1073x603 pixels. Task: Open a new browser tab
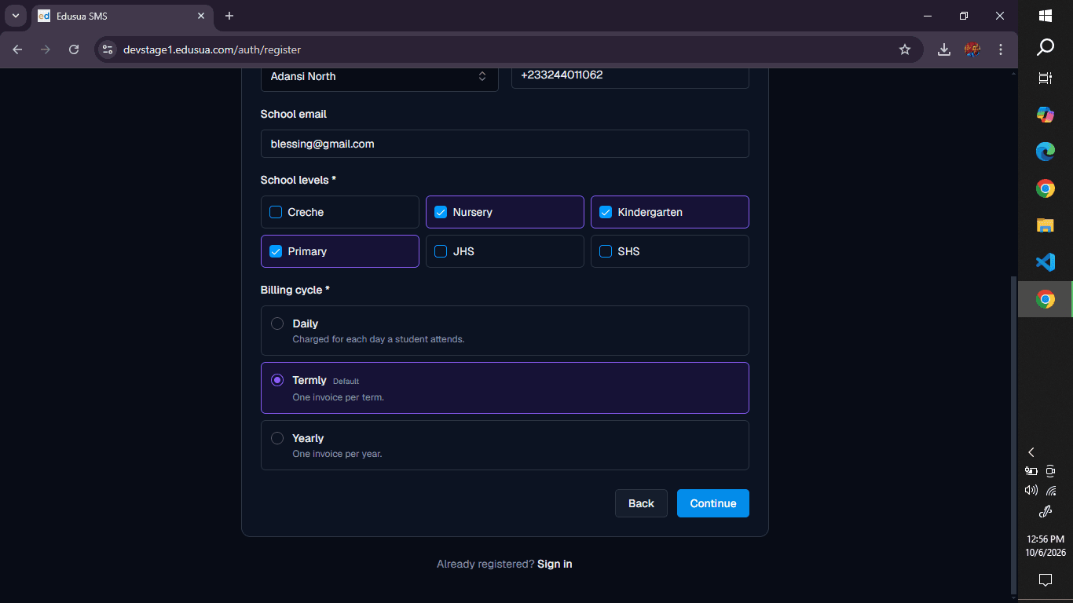pyautogui.click(x=229, y=16)
